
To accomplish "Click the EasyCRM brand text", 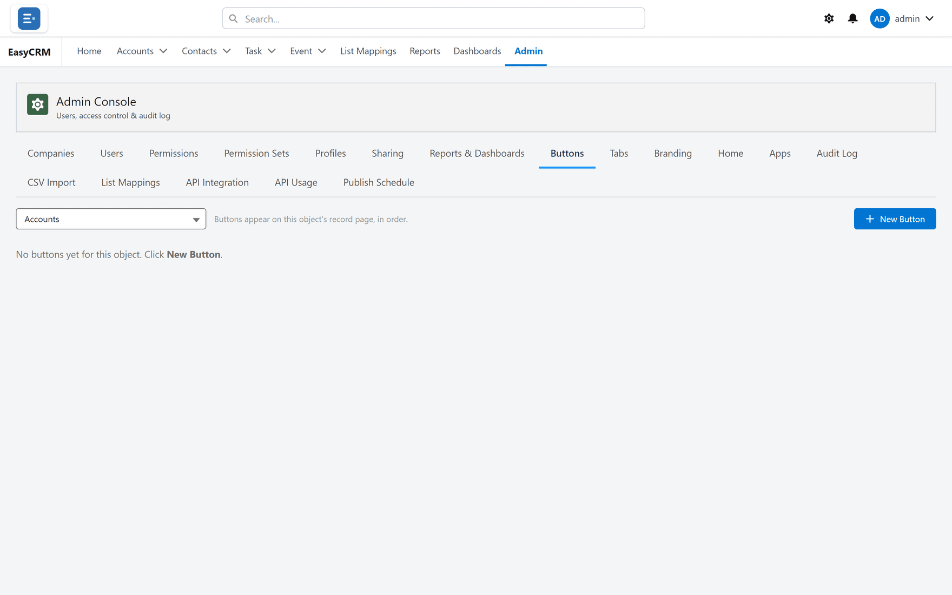I will (29, 52).
